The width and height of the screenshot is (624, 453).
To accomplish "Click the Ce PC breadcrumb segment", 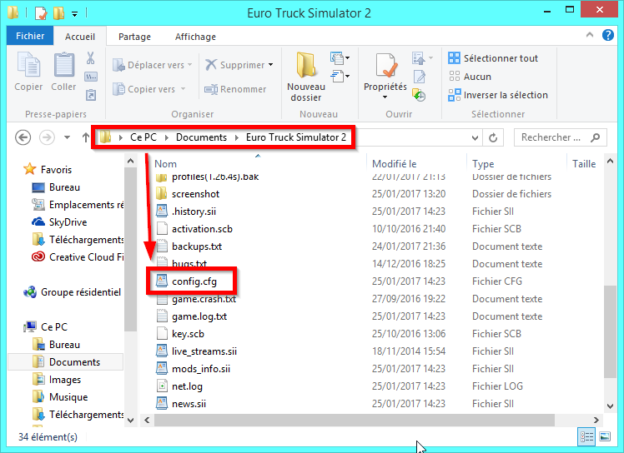I will click(x=143, y=137).
